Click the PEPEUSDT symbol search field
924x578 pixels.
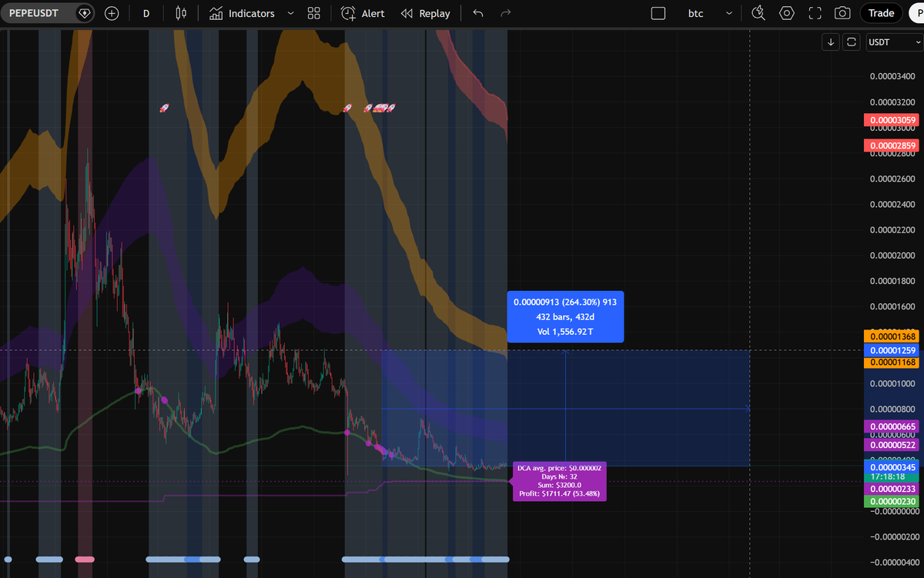click(34, 13)
